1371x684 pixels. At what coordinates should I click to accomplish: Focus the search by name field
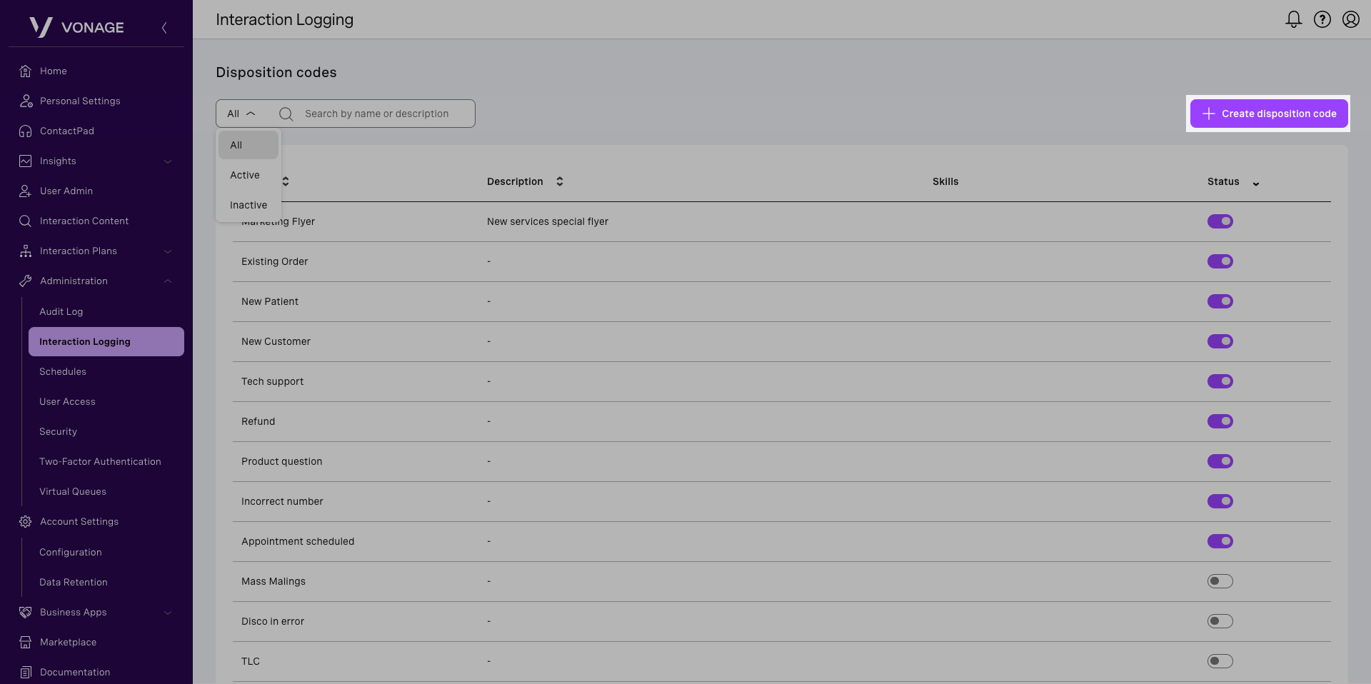pyautogui.click(x=377, y=114)
